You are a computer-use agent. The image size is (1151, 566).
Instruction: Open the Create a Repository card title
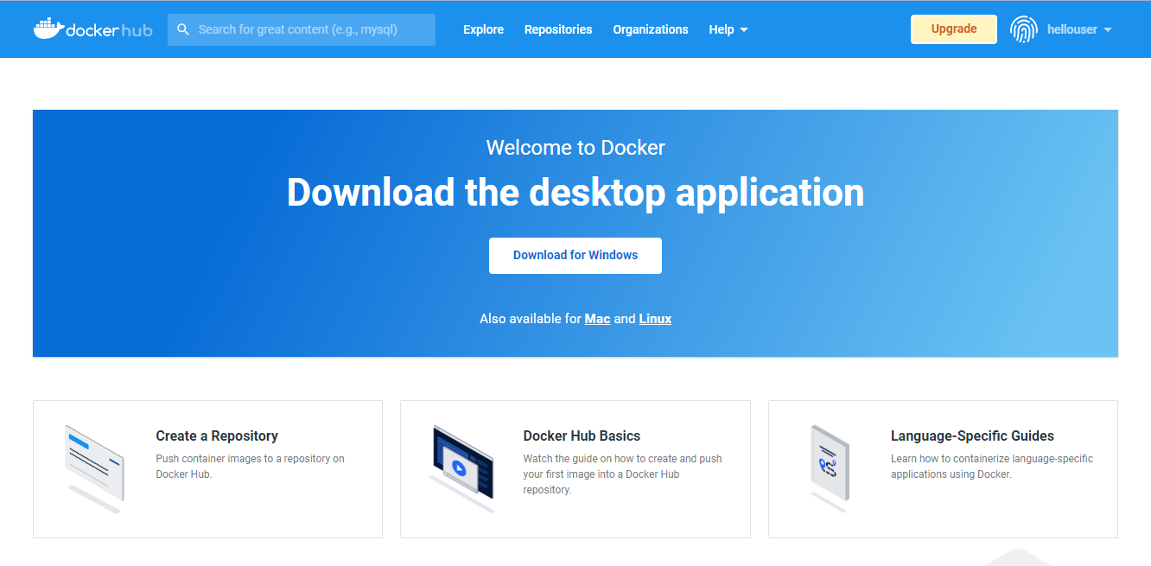[x=217, y=436]
